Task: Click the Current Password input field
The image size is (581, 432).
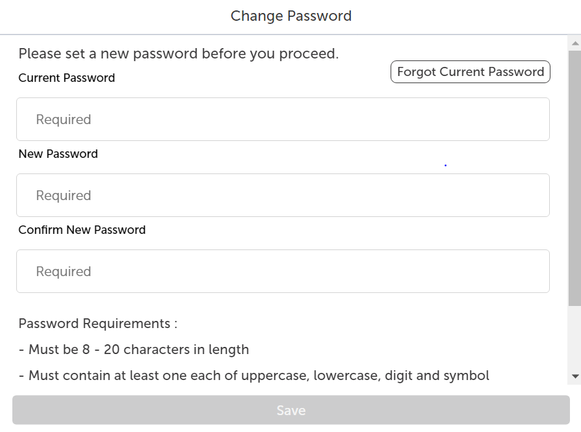Action: (283, 119)
